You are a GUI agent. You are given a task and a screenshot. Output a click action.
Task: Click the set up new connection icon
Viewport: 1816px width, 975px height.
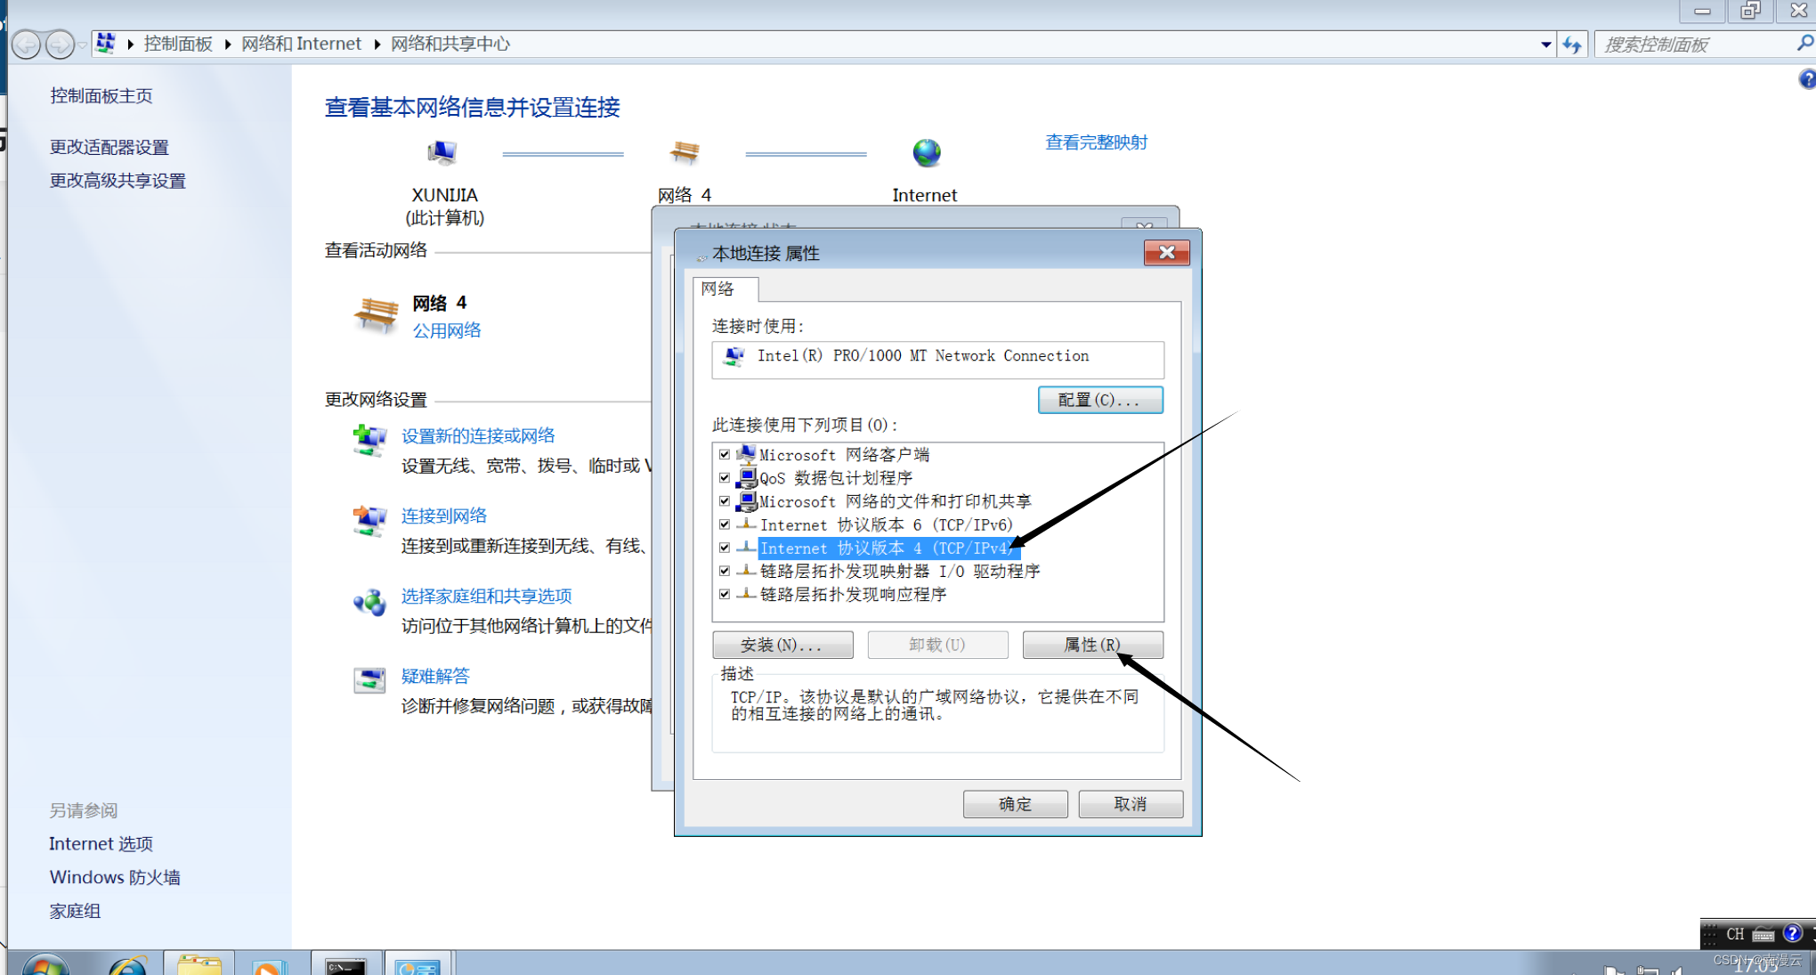[x=369, y=440]
